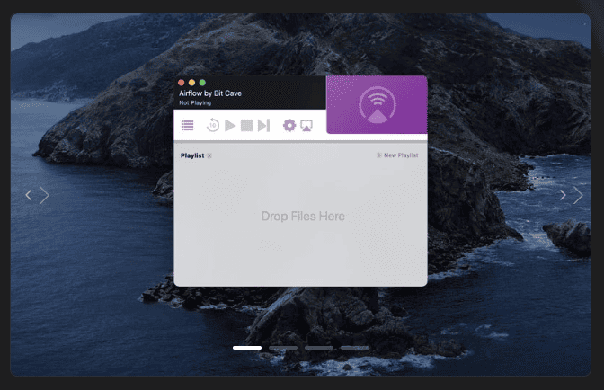The width and height of the screenshot is (604, 390).
Task: Jump to the fourth carousel indicator
Action: tap(355, 348)
